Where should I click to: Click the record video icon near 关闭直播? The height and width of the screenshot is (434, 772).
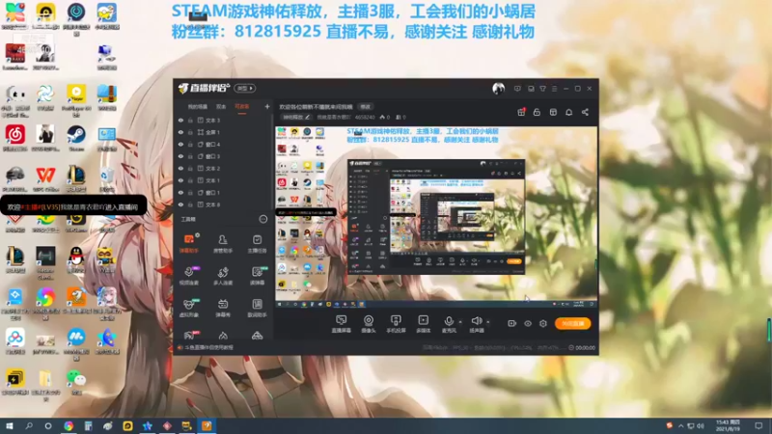coord(511,323)
